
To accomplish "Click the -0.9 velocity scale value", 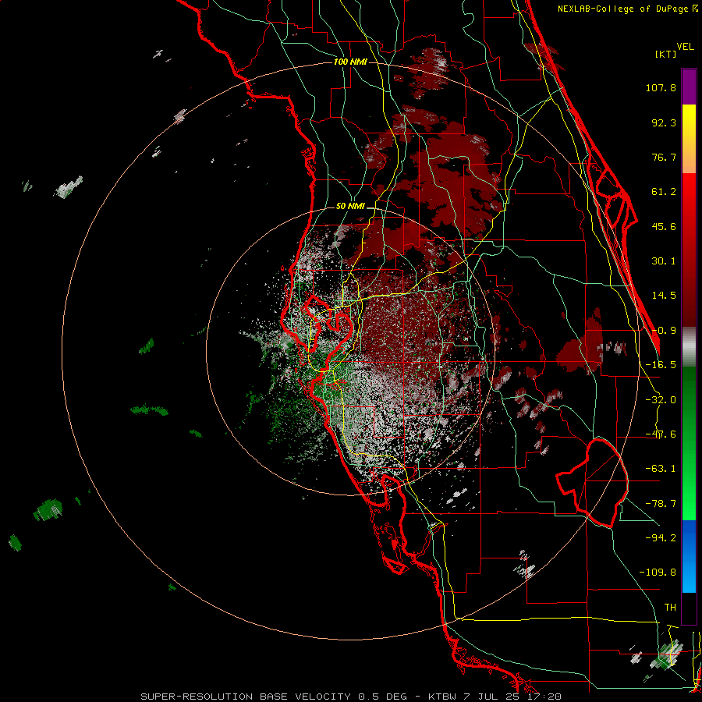I will 664,331.
